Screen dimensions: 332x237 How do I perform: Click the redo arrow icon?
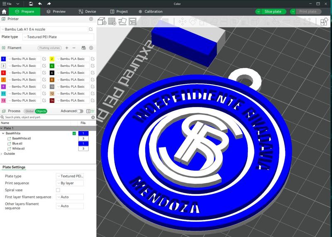coord(49,4)
